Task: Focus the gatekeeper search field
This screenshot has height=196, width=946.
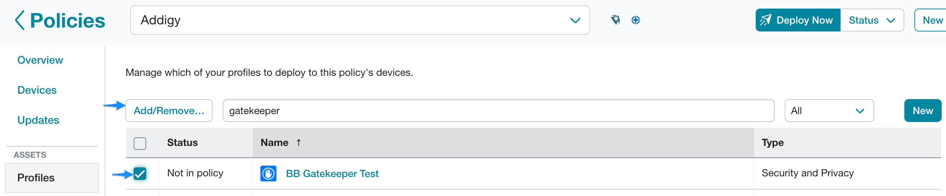Action: point(498,111)
